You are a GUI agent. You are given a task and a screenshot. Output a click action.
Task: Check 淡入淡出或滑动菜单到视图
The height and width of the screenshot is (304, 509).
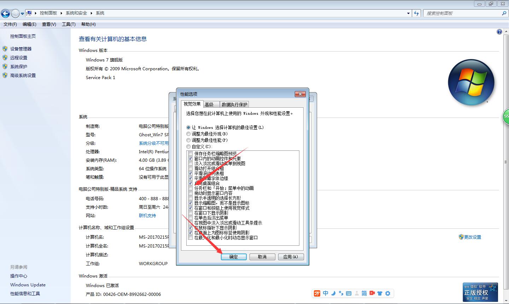pyautogui.click(x=191, y=163)
